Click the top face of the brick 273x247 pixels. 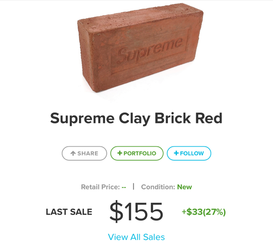click(140, 18)
